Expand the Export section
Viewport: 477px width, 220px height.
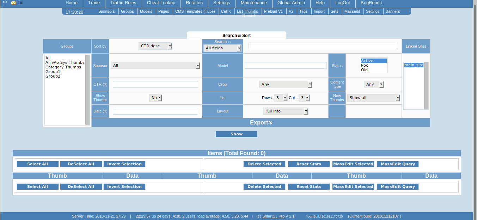[x=261, y=123]
